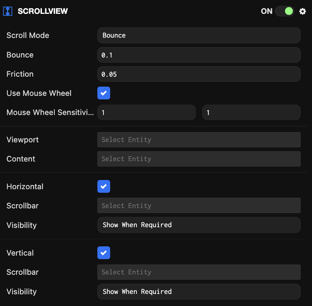The image size is (312, 306).
Task: Disable the Vertical scrolling checkbox
Action: [x=103, y=253]
